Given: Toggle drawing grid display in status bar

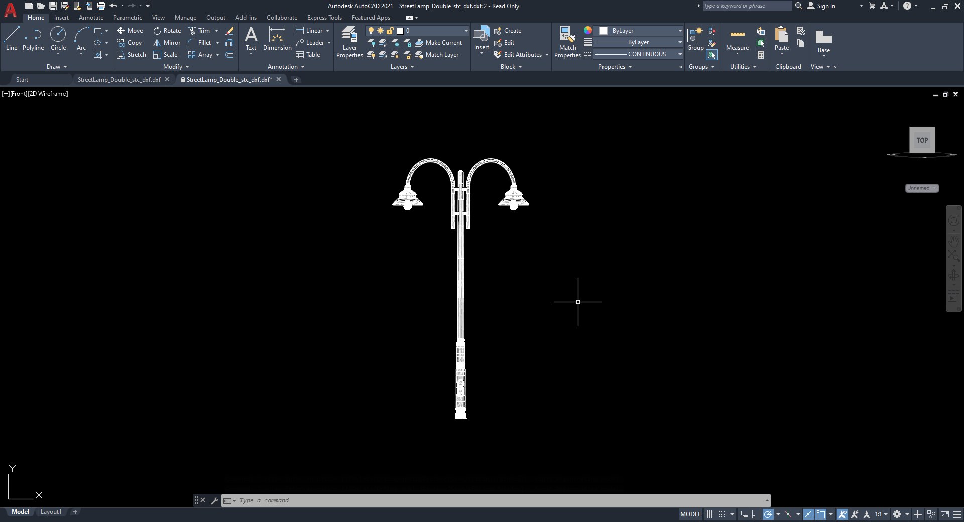Looking at the screenshot, I should point(709,514).
